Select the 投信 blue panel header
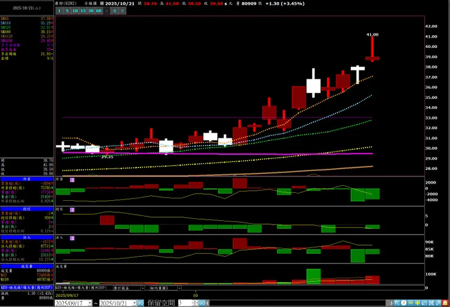Image resolution: width=450 pixels, height=307 pixels. 27,209
